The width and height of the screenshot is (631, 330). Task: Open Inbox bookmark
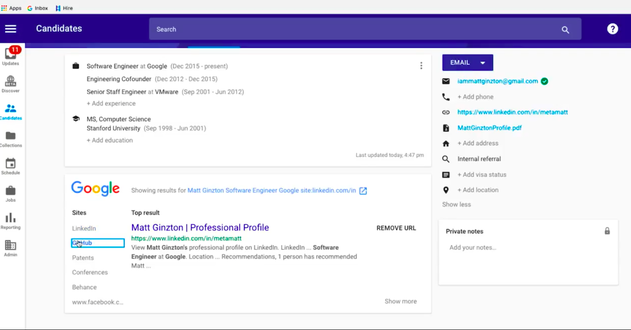37,8
